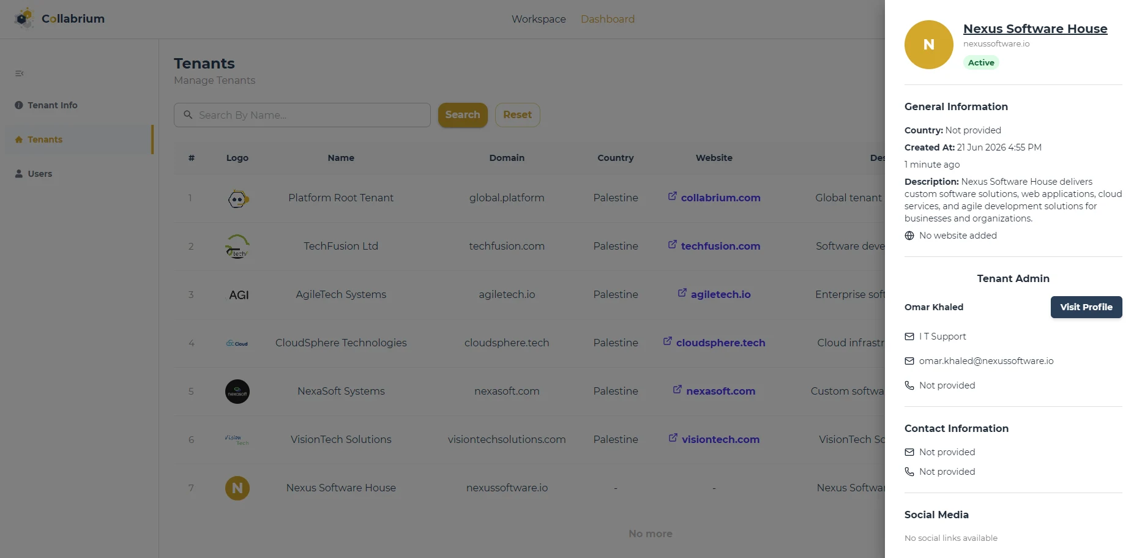
Task: Click nexussoftware.io in the details panel
Action: 996,44
